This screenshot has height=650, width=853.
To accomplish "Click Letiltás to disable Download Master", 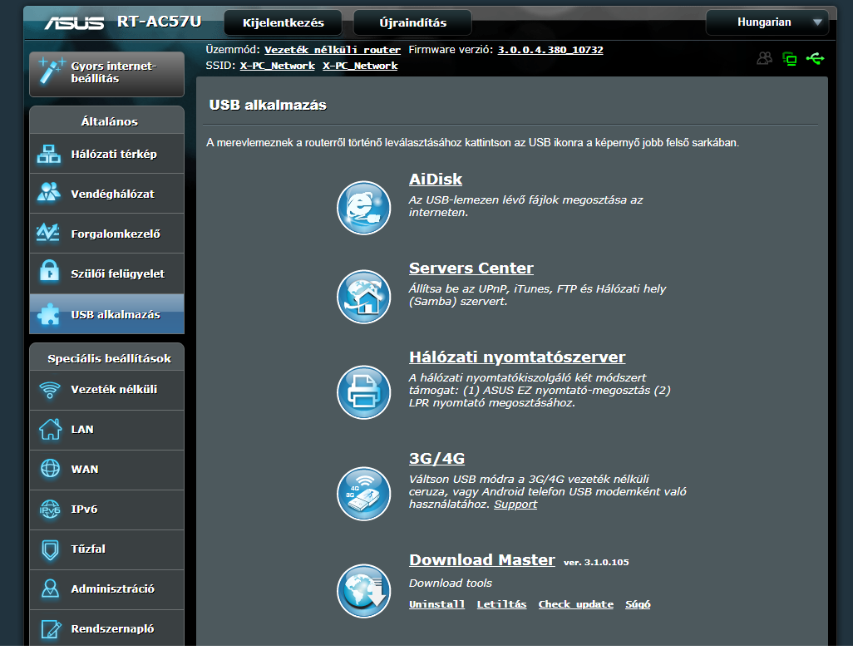I will click(x=501, y=604).
